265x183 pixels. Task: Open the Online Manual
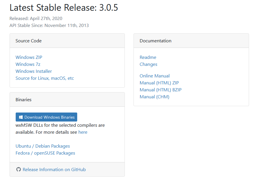pyautogui.click(x=155, y=76)
